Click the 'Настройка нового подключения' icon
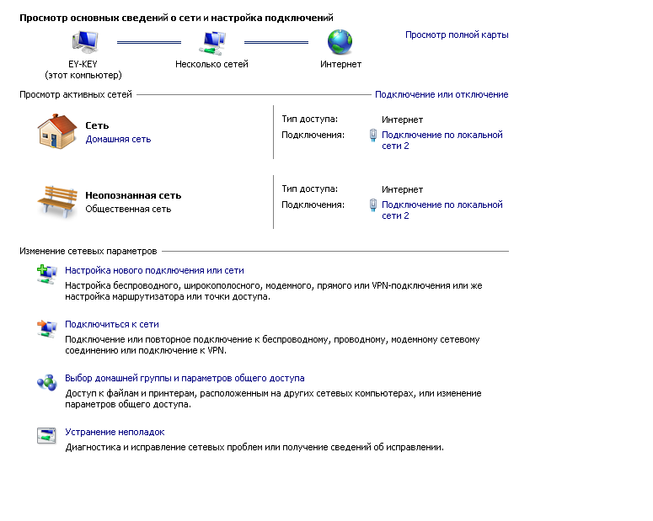The height and width of the screenshot is (521, 653). click(46, 274)
